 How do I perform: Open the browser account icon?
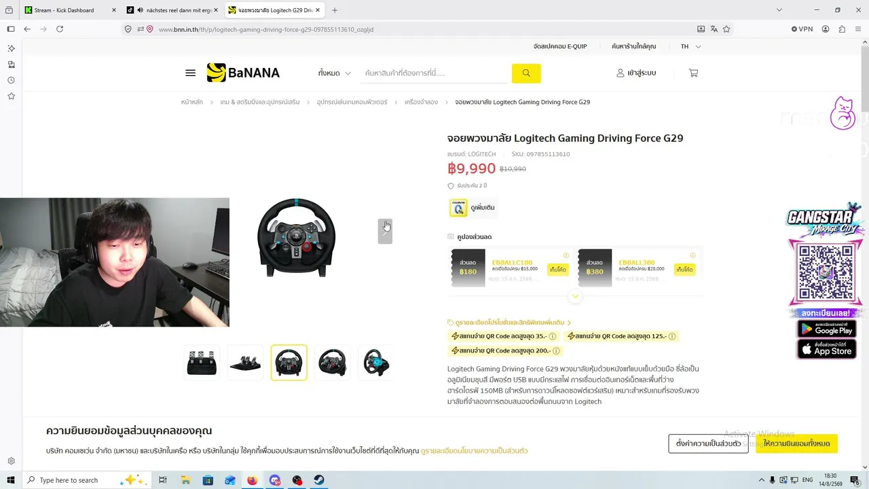point(826,29)
